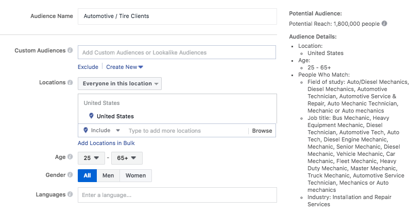The width and height of the screenshot is (413, 215).
Task: Click the Custom Audiences info icon
Action: pyautogui.click(x=70, y=50)
